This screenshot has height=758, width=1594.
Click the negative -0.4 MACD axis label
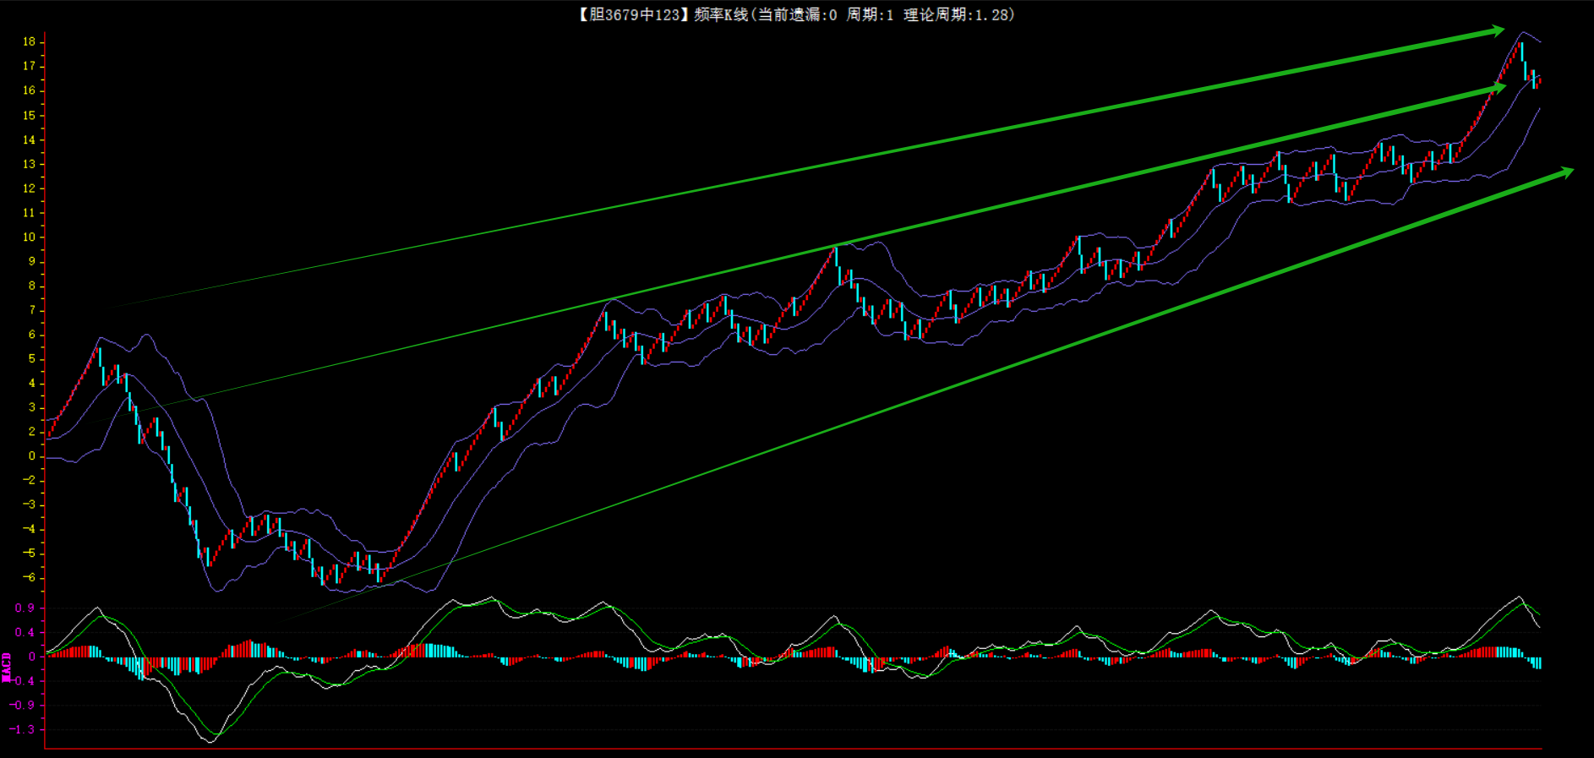tap(25, 681)
